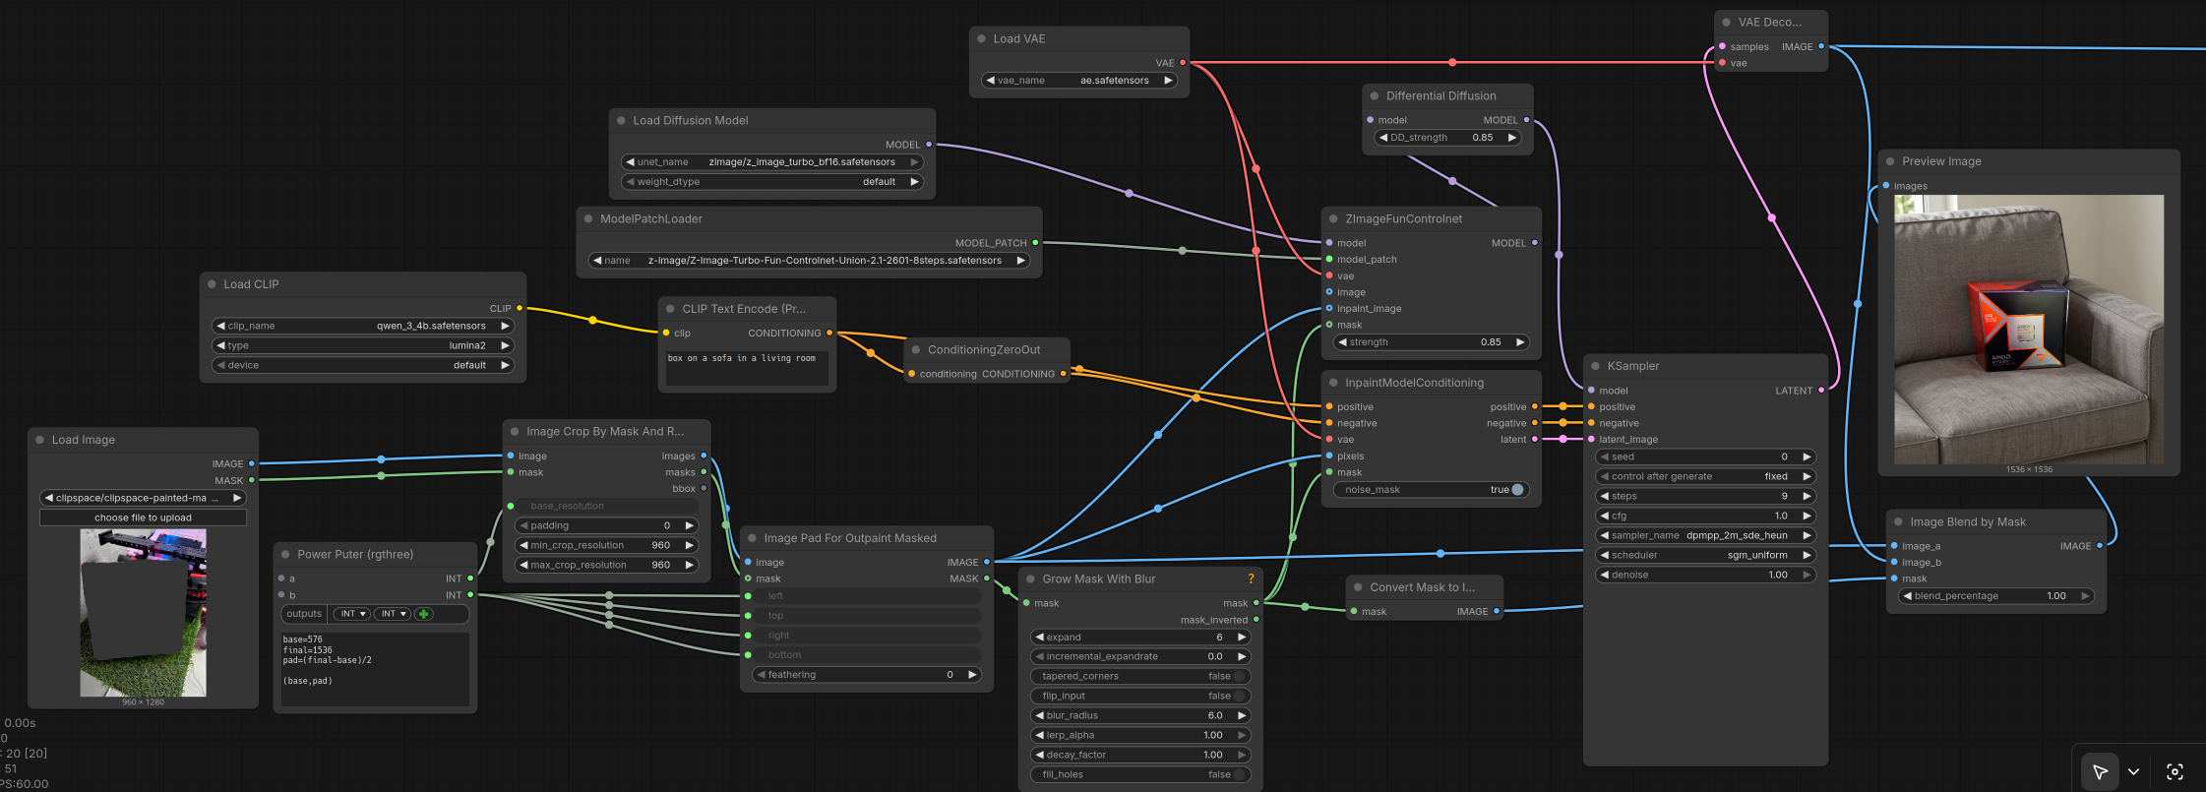Screen dimensions: 2206x792
Task: Collapse the KSampler node via title dot
Action: (1595, 366)
